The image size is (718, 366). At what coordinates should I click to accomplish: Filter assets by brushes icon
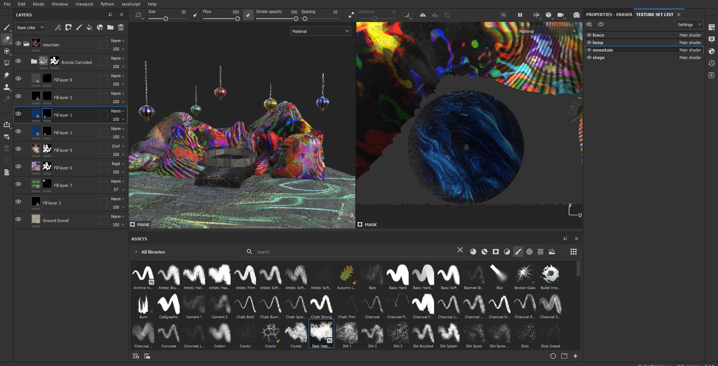click(518, 252)
